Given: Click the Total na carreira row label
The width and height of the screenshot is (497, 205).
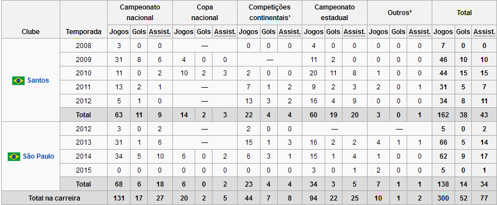Looking at the screenshot, I should click(54, 198).
